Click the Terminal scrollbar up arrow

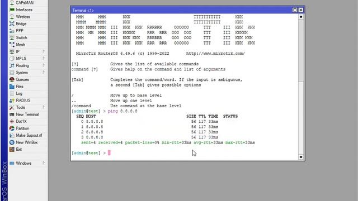click(x=301, y=17)
